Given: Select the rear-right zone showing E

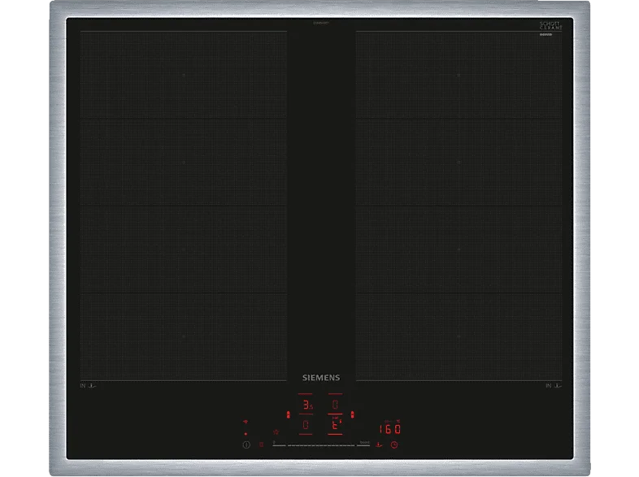Looking at the screenshot, I should [x=336, y=425].
